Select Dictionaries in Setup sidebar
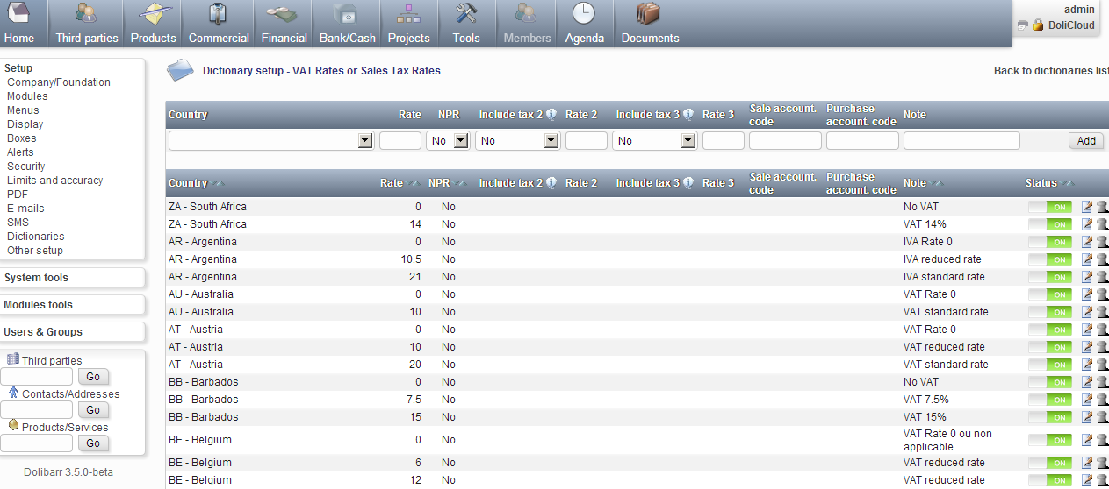 (x=35, y=237)
